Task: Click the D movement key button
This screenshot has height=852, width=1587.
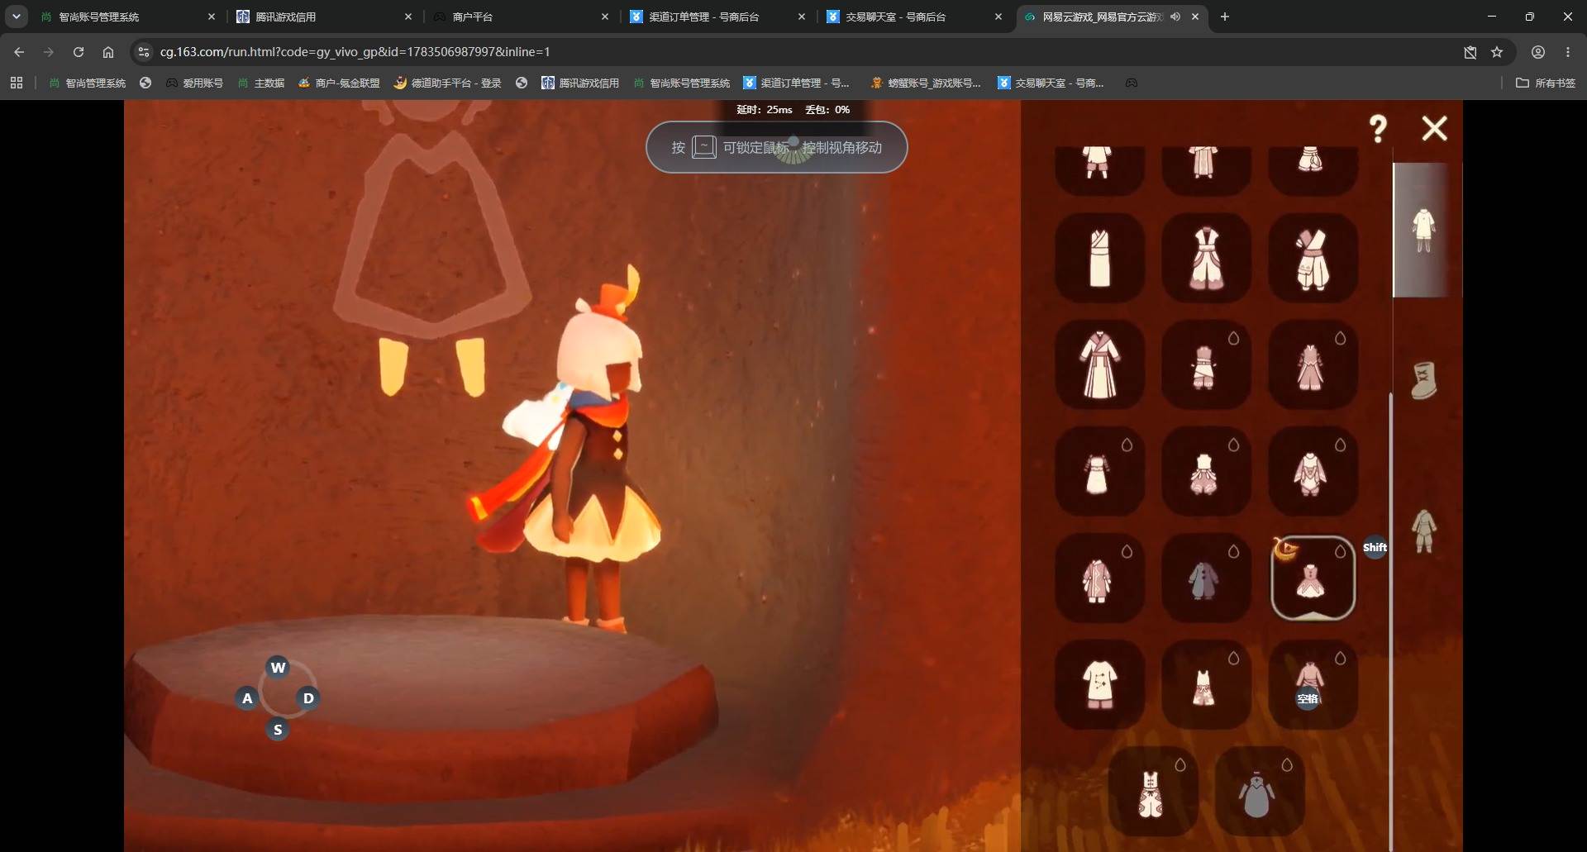Action: pos(308,698)
